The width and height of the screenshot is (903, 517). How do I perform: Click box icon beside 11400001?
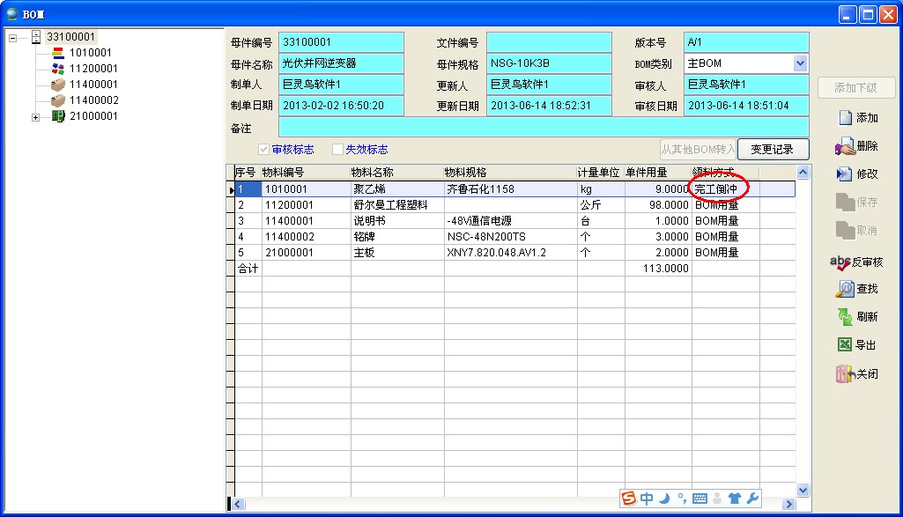tap(57, 85)
